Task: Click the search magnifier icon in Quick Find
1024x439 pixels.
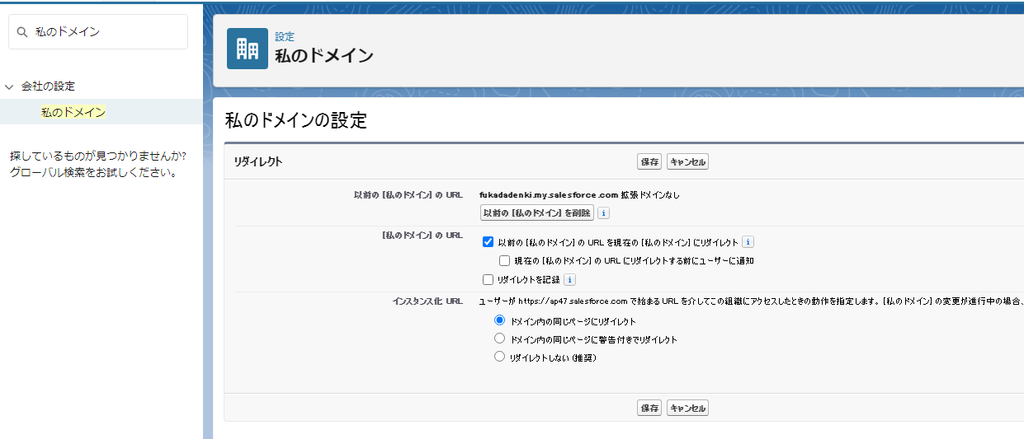Action: pyautogui.click(x=22, y=32)
